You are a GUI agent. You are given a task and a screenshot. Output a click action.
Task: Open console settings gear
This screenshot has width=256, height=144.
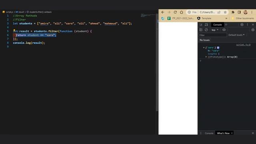pos(253,30)
